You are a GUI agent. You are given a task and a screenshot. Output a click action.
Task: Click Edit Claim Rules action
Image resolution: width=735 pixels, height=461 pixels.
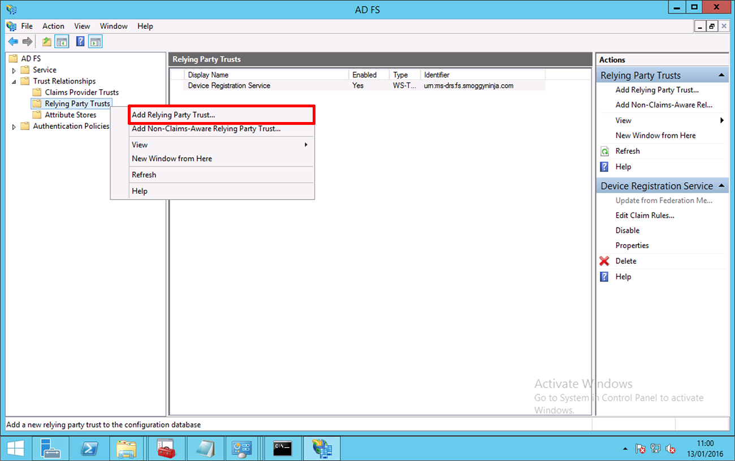[645, 215]
